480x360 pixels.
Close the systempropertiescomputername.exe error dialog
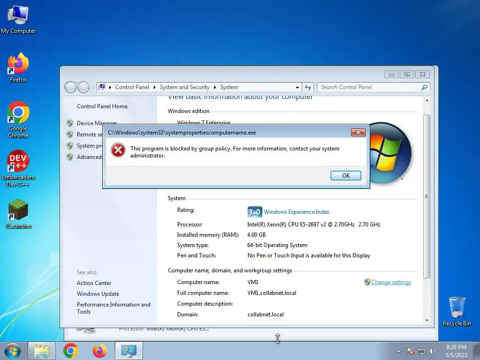pos(358,132)
